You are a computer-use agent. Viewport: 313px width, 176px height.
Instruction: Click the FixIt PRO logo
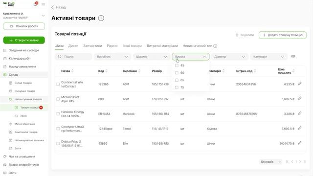tap(9, 4)
